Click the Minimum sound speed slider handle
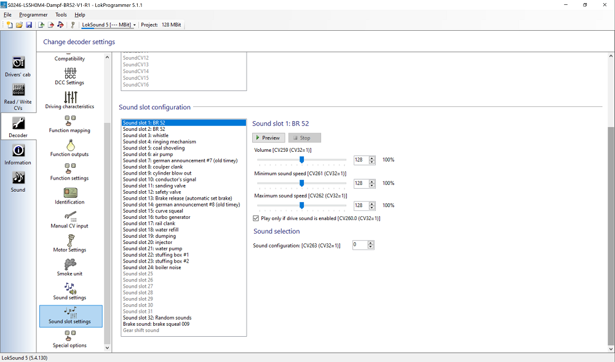This screenshot has width=615, height=362. (301, 183)
